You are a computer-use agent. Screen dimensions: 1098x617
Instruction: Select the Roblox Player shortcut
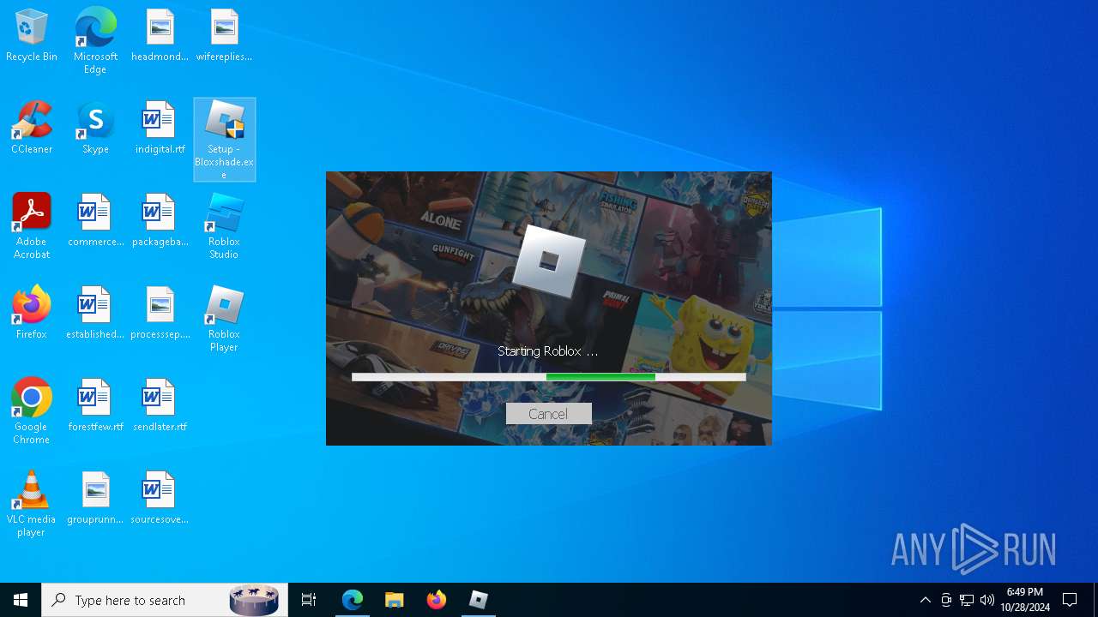224,319
